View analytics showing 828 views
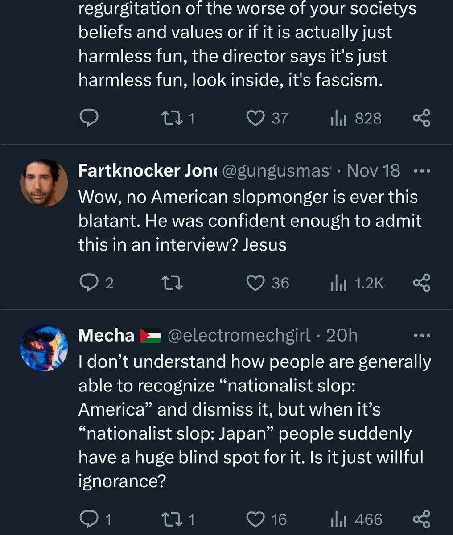This screenshot has height=535, width=453. point(356,118)
